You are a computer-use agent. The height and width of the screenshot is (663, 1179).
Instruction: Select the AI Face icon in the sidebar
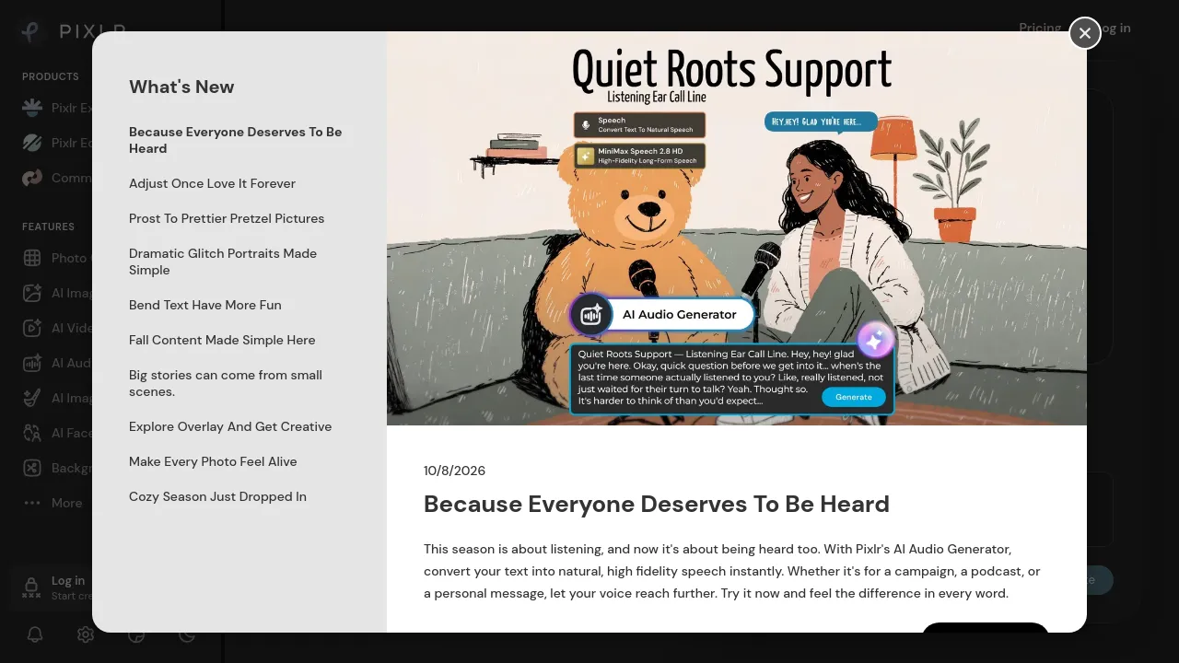coord(32,433)
